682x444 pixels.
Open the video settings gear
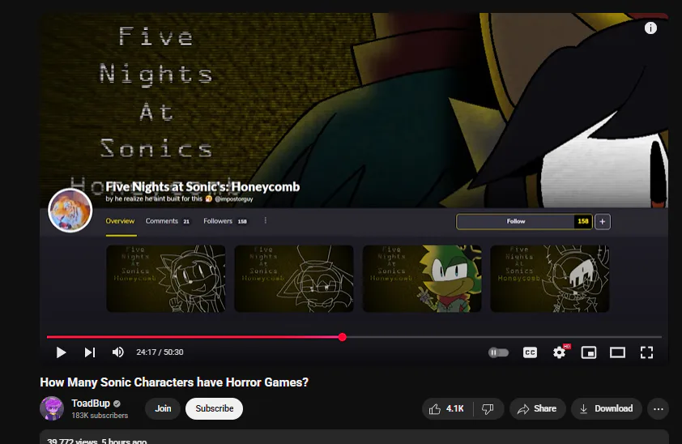click(x=560, y=352)
